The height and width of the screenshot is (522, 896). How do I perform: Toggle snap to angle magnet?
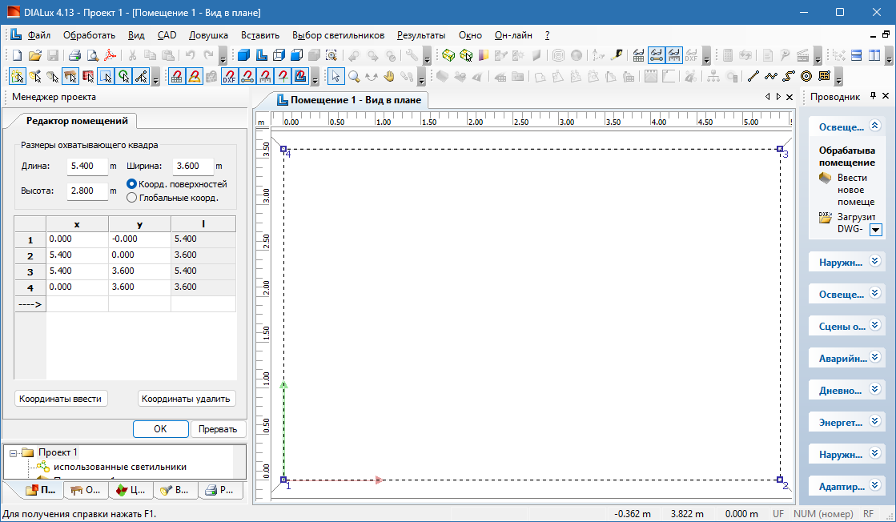[x=195, y=76]
